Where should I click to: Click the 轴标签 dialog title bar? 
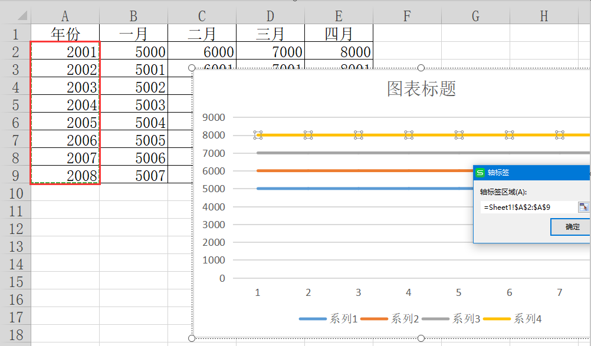point(532,173)
